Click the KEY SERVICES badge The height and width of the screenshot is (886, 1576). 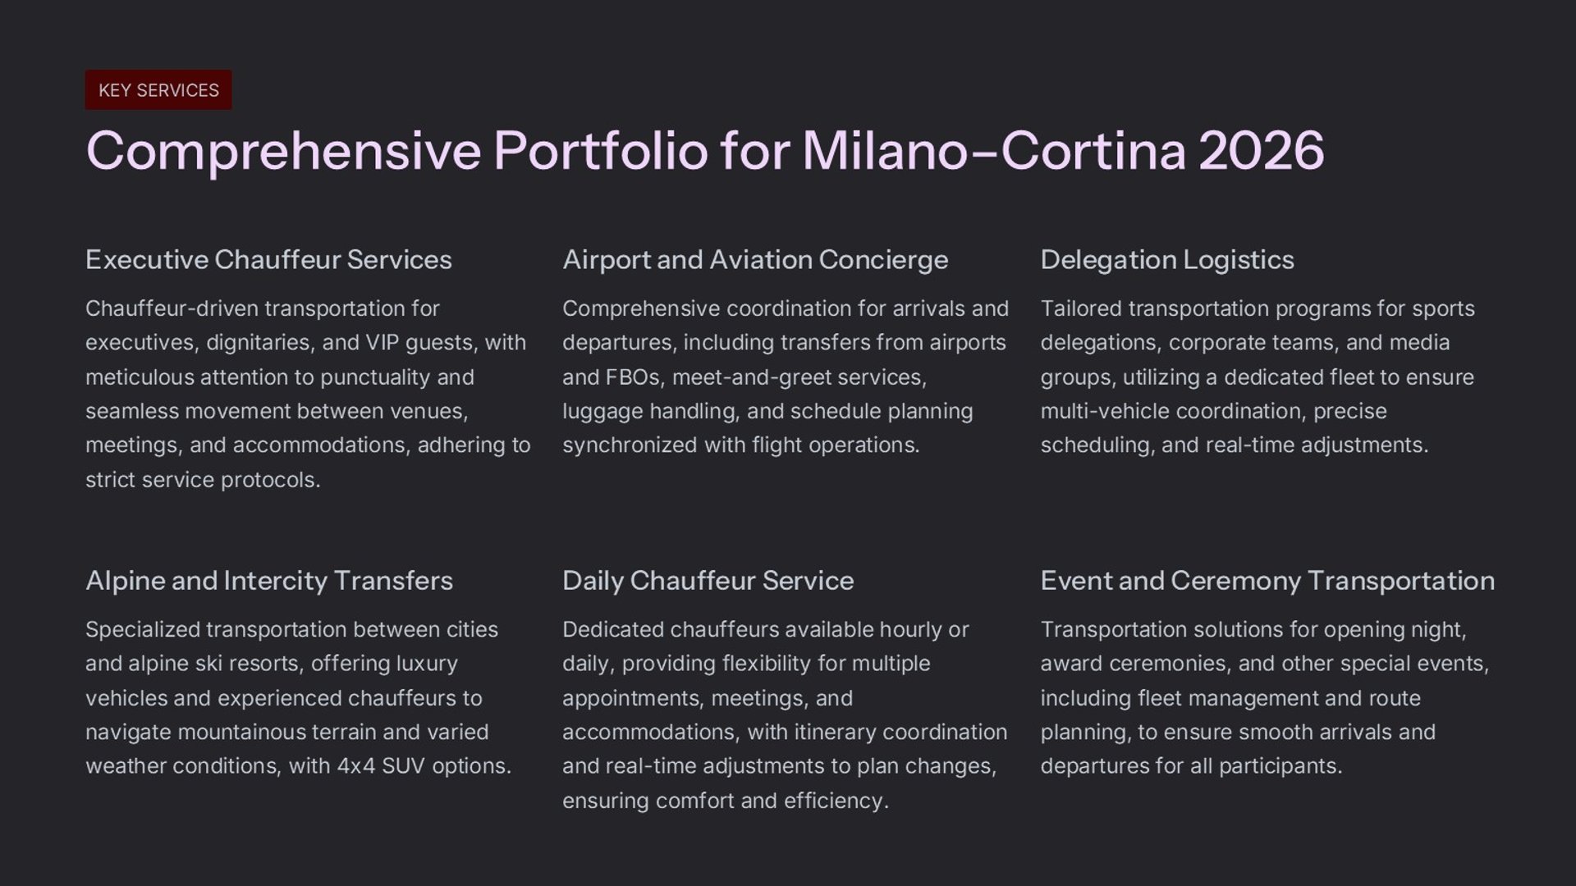click(x=158, y=90)
